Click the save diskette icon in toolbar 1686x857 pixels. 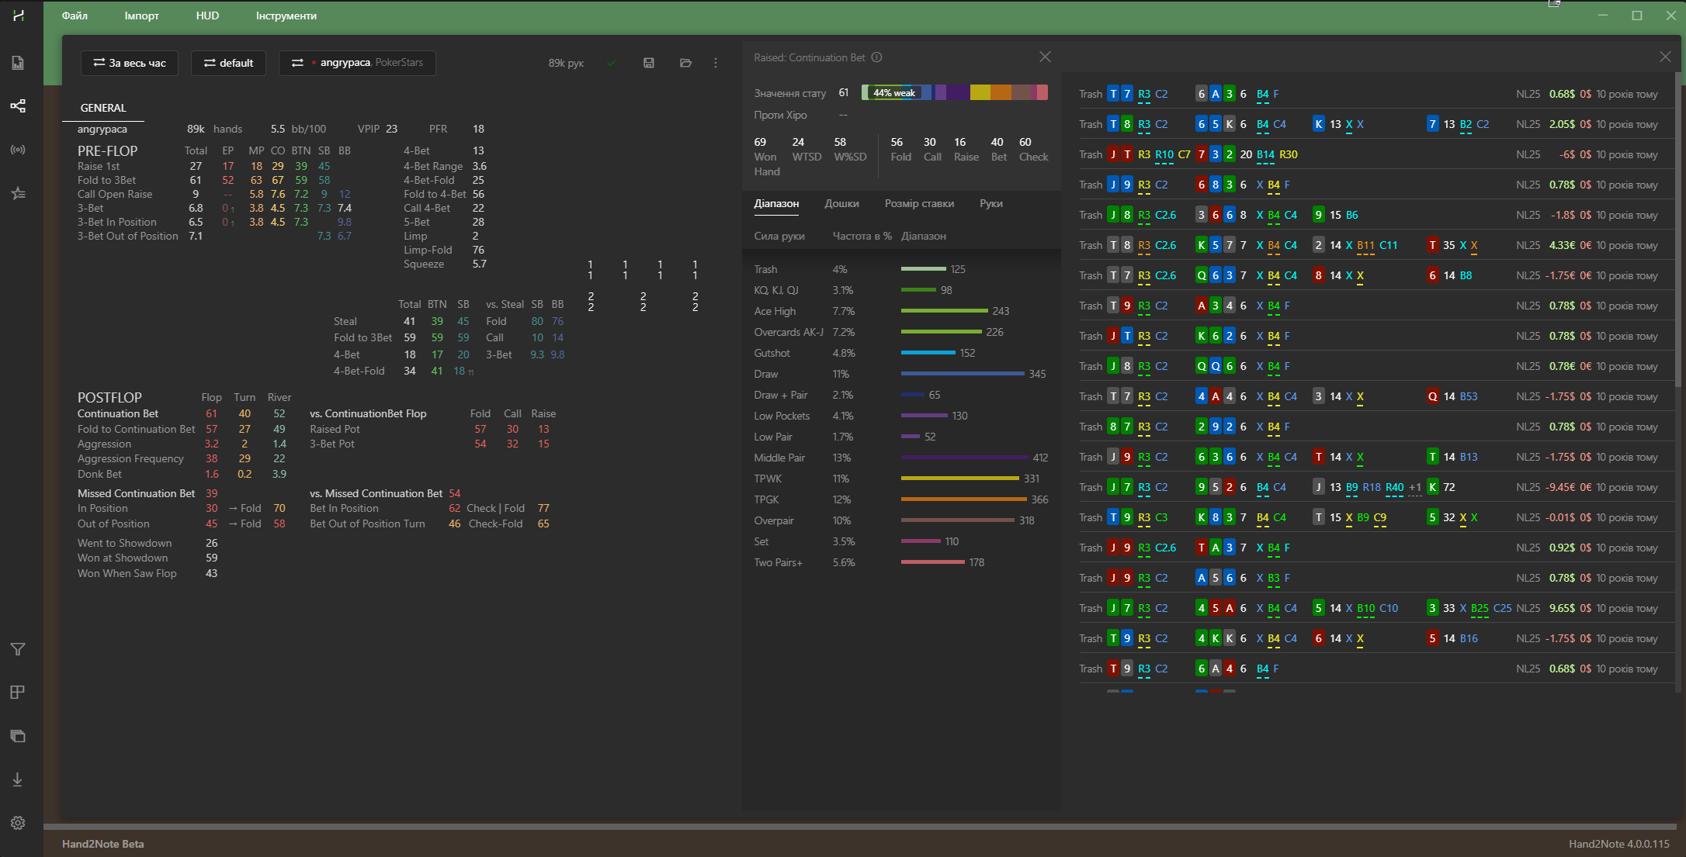pyautogui.click(x=649, y=63)
